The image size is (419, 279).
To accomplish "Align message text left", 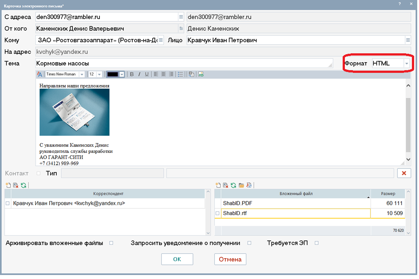I will point(156,74).
